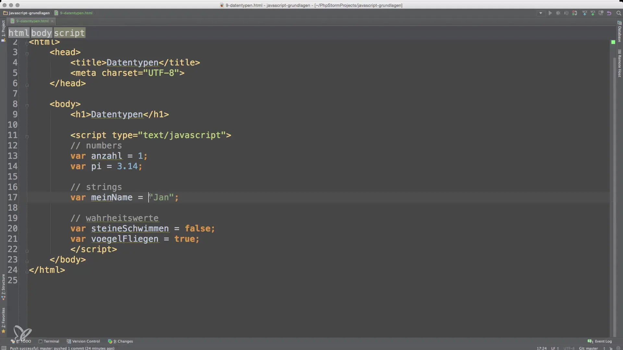Open the show history clock icon
The height and width of the screenshot is (350, 623).
pyautogui.click(x=601, y=13)
